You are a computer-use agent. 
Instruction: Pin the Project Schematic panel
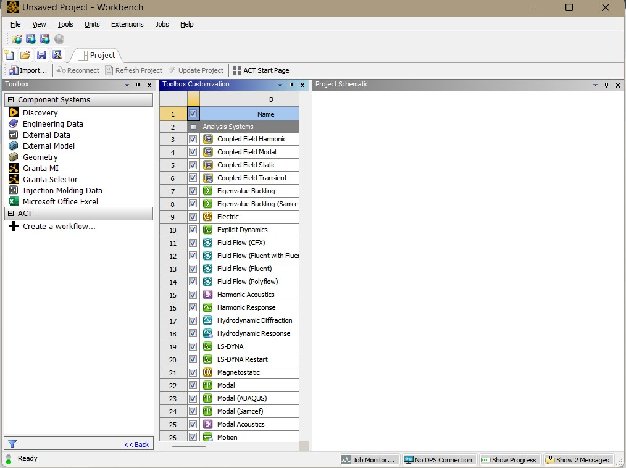(x=606, y=85)
